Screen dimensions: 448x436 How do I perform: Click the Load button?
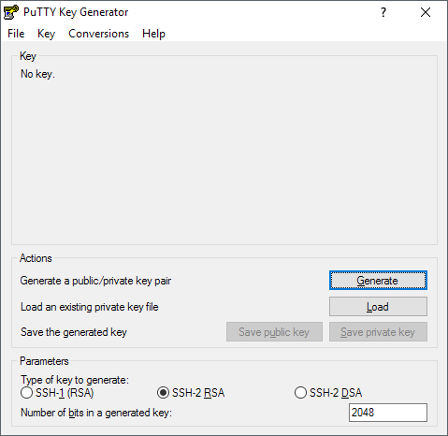(378, 307)
